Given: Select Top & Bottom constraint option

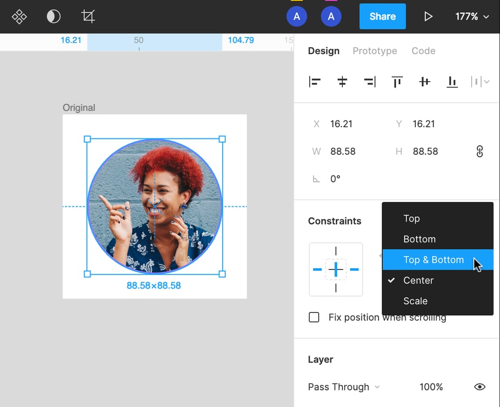Looking at the screenshot, I should 433,260.
